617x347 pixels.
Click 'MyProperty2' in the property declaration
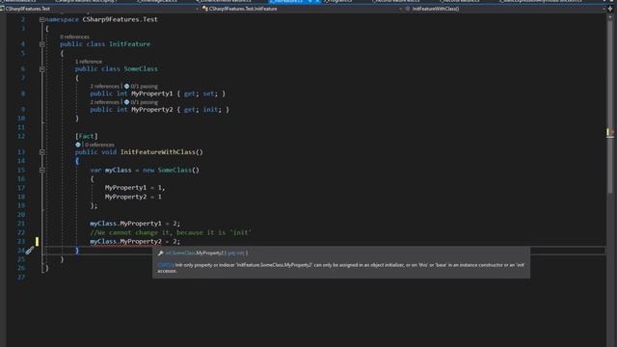[152, 109]
